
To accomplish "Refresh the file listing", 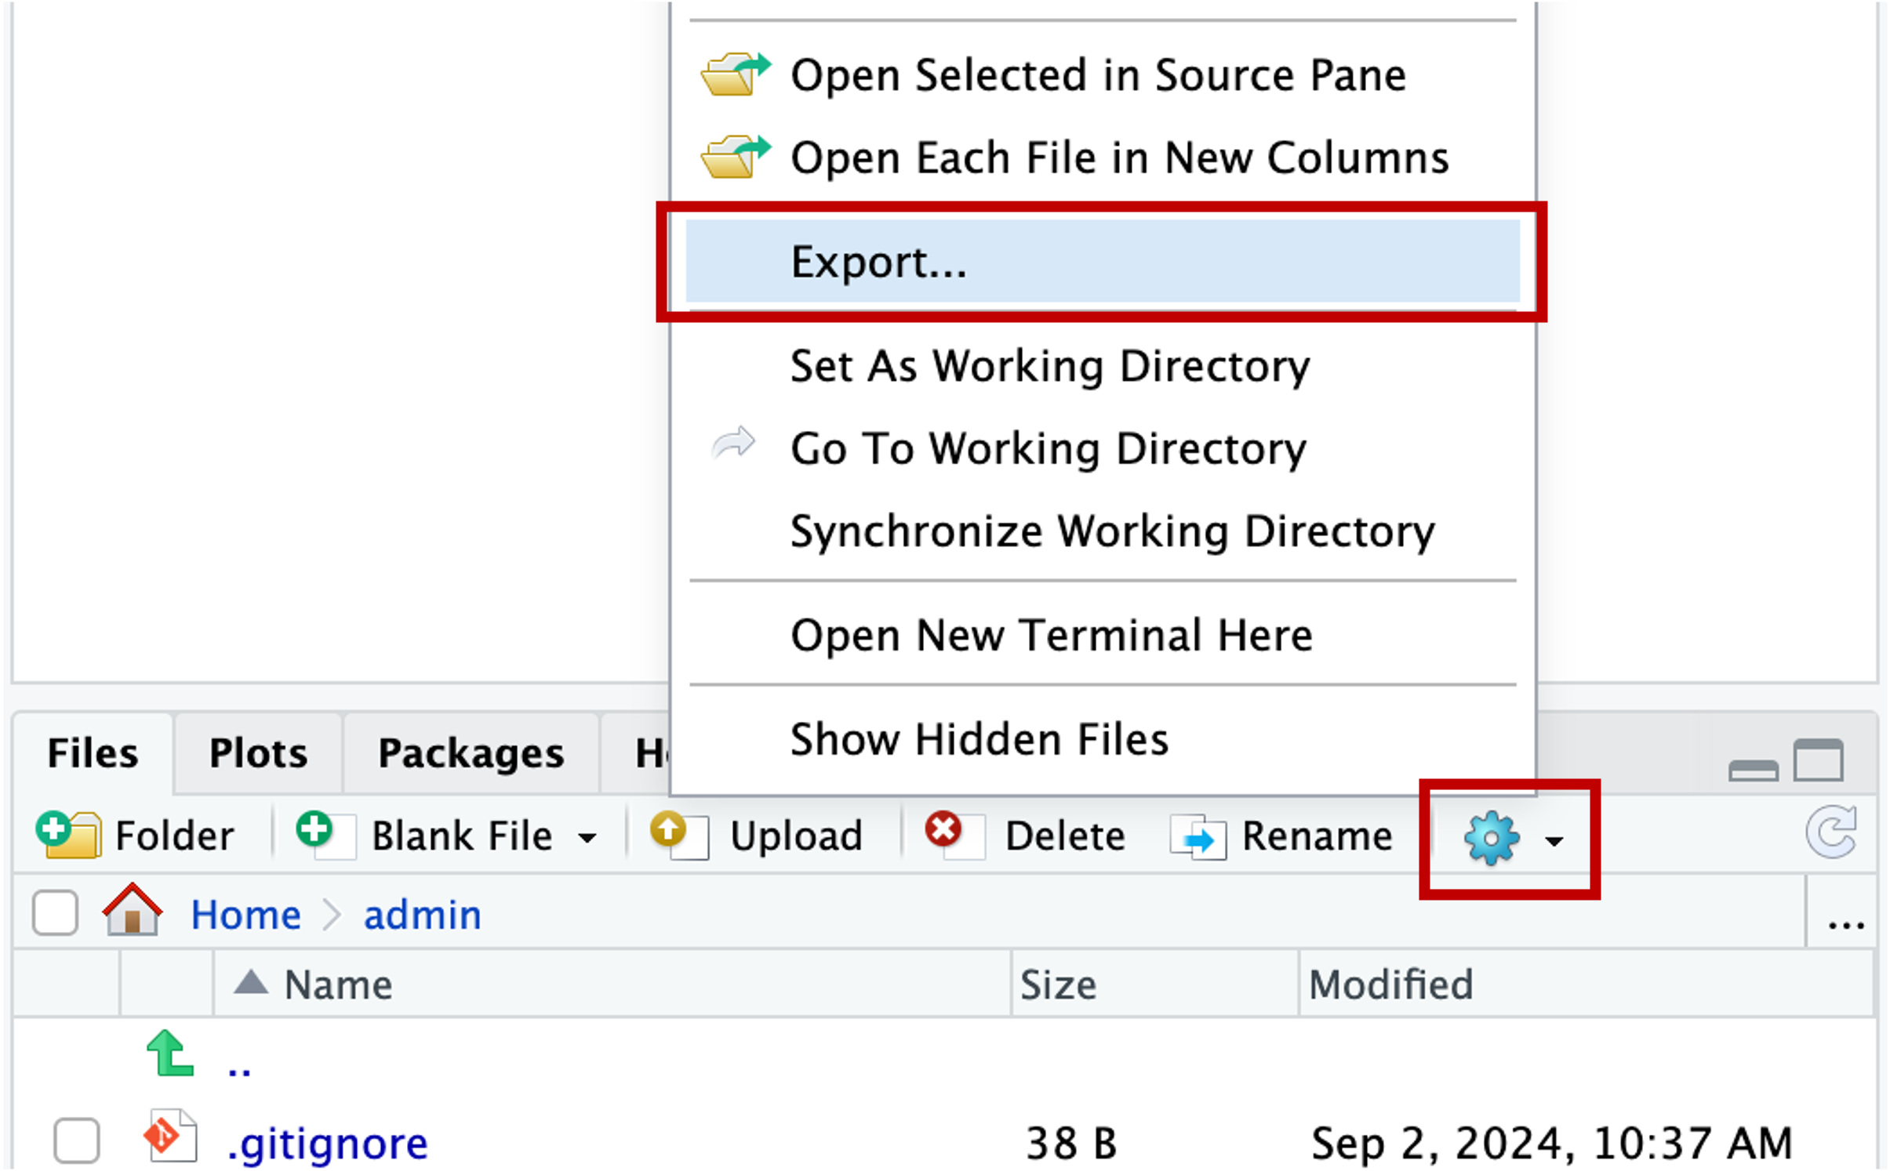I will click(1831, 833).
